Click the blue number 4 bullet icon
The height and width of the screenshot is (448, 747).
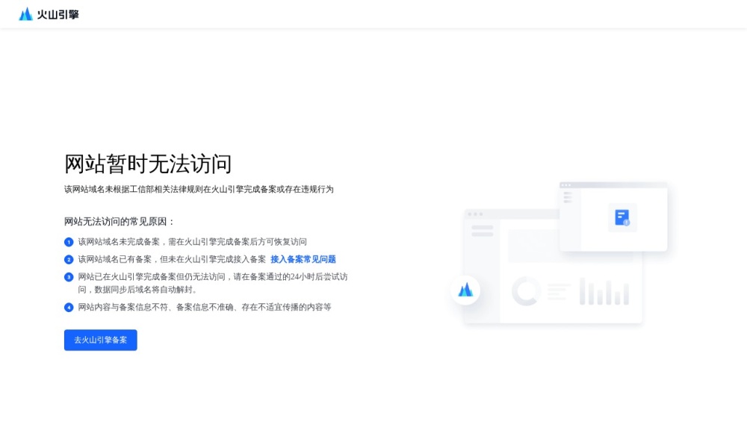69,307
